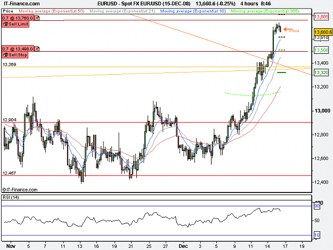Click the red 13,805 price axis tag
The width and height of the screenshot is (333, 250).
coord(321,17)
